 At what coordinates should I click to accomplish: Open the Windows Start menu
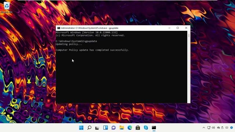tap(81, 128)
